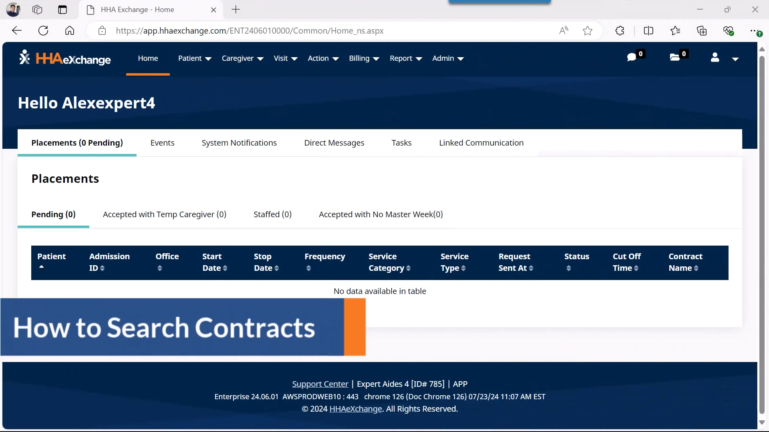Image resolution: width=769 pixels, height=432 pixels.
Task: Click the browser extensions puzzle icon
Action: (x=620, y=30)
